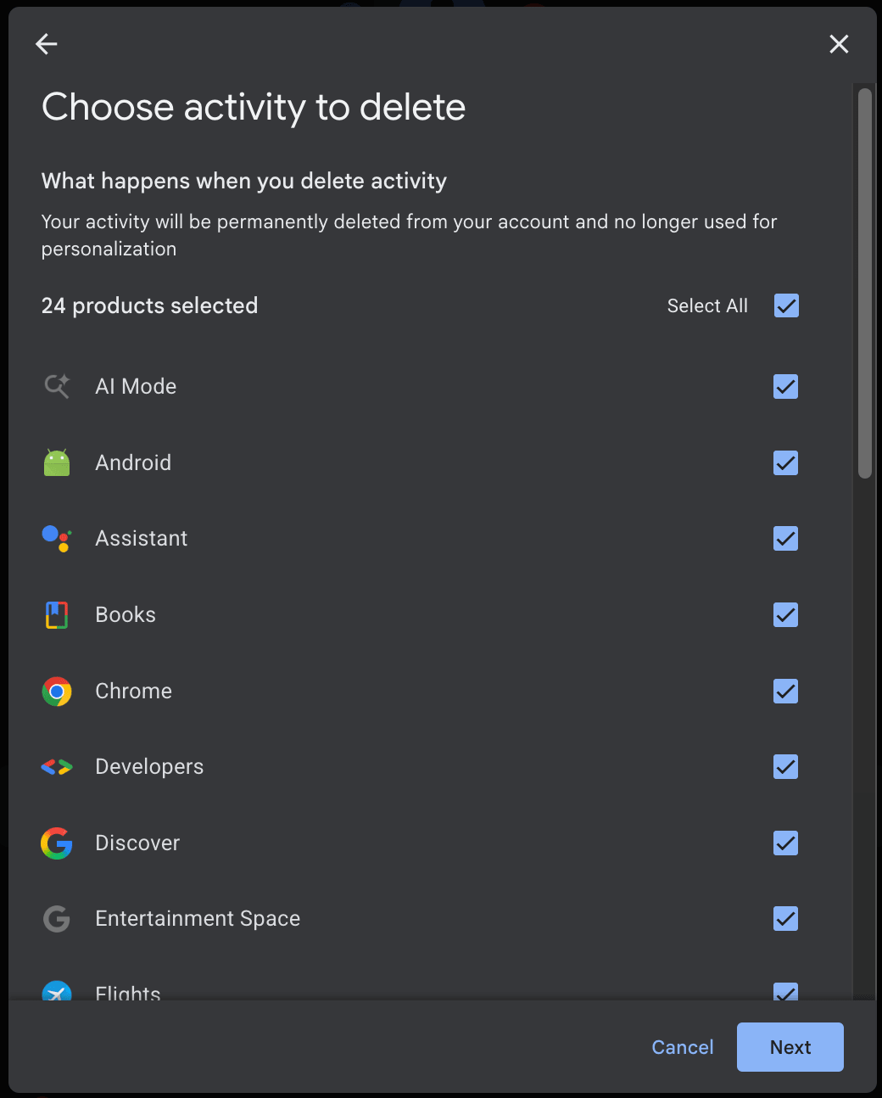
Task: Close the dialog with the X icon
Action: pyautogui.click(x=839, y=44)
